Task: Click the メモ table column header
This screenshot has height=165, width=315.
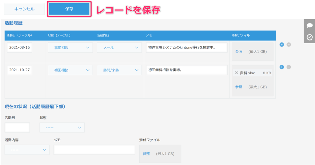Action: point(149,35)
